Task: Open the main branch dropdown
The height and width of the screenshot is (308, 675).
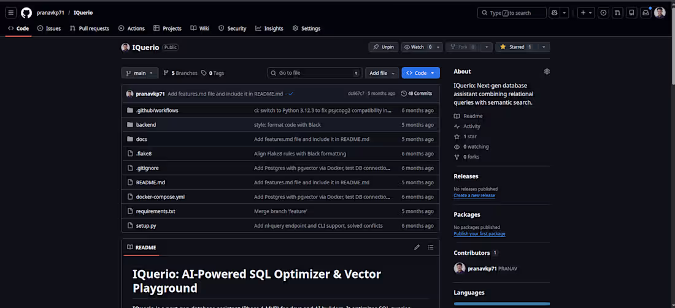Action: click(139, 73)
